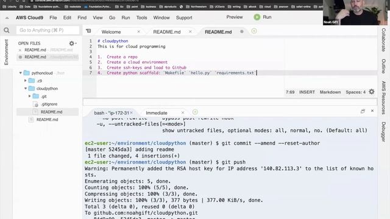This screenshot has width=390, height=219.
Task: Close the bash terminal tab
Action: (x=131, y=113)
